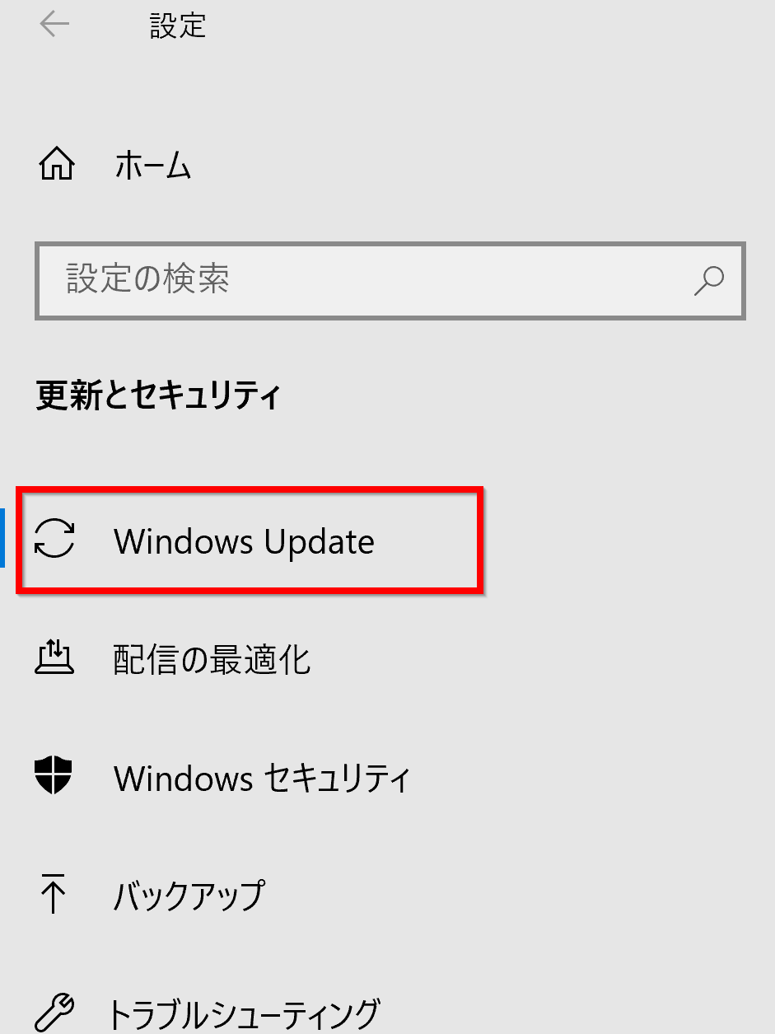Click the Windows Update circular arrows icon

point(54,540)
